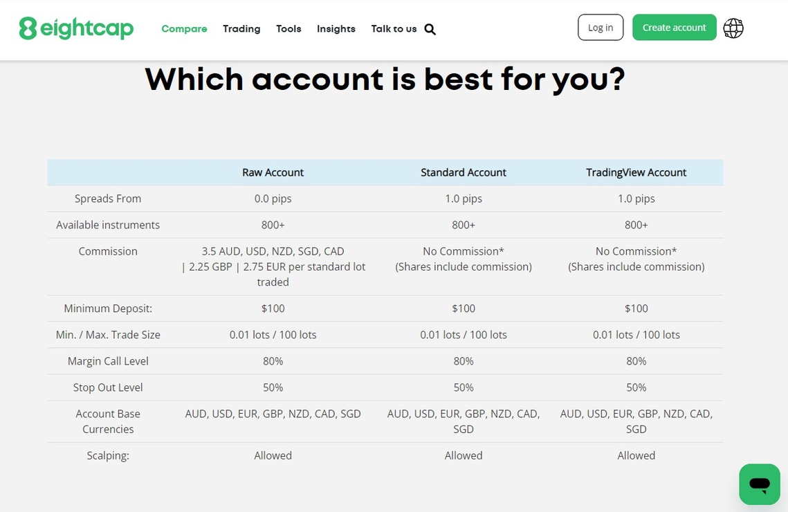
Task: Open the globe language selector
Action: (x=733, y=28)
